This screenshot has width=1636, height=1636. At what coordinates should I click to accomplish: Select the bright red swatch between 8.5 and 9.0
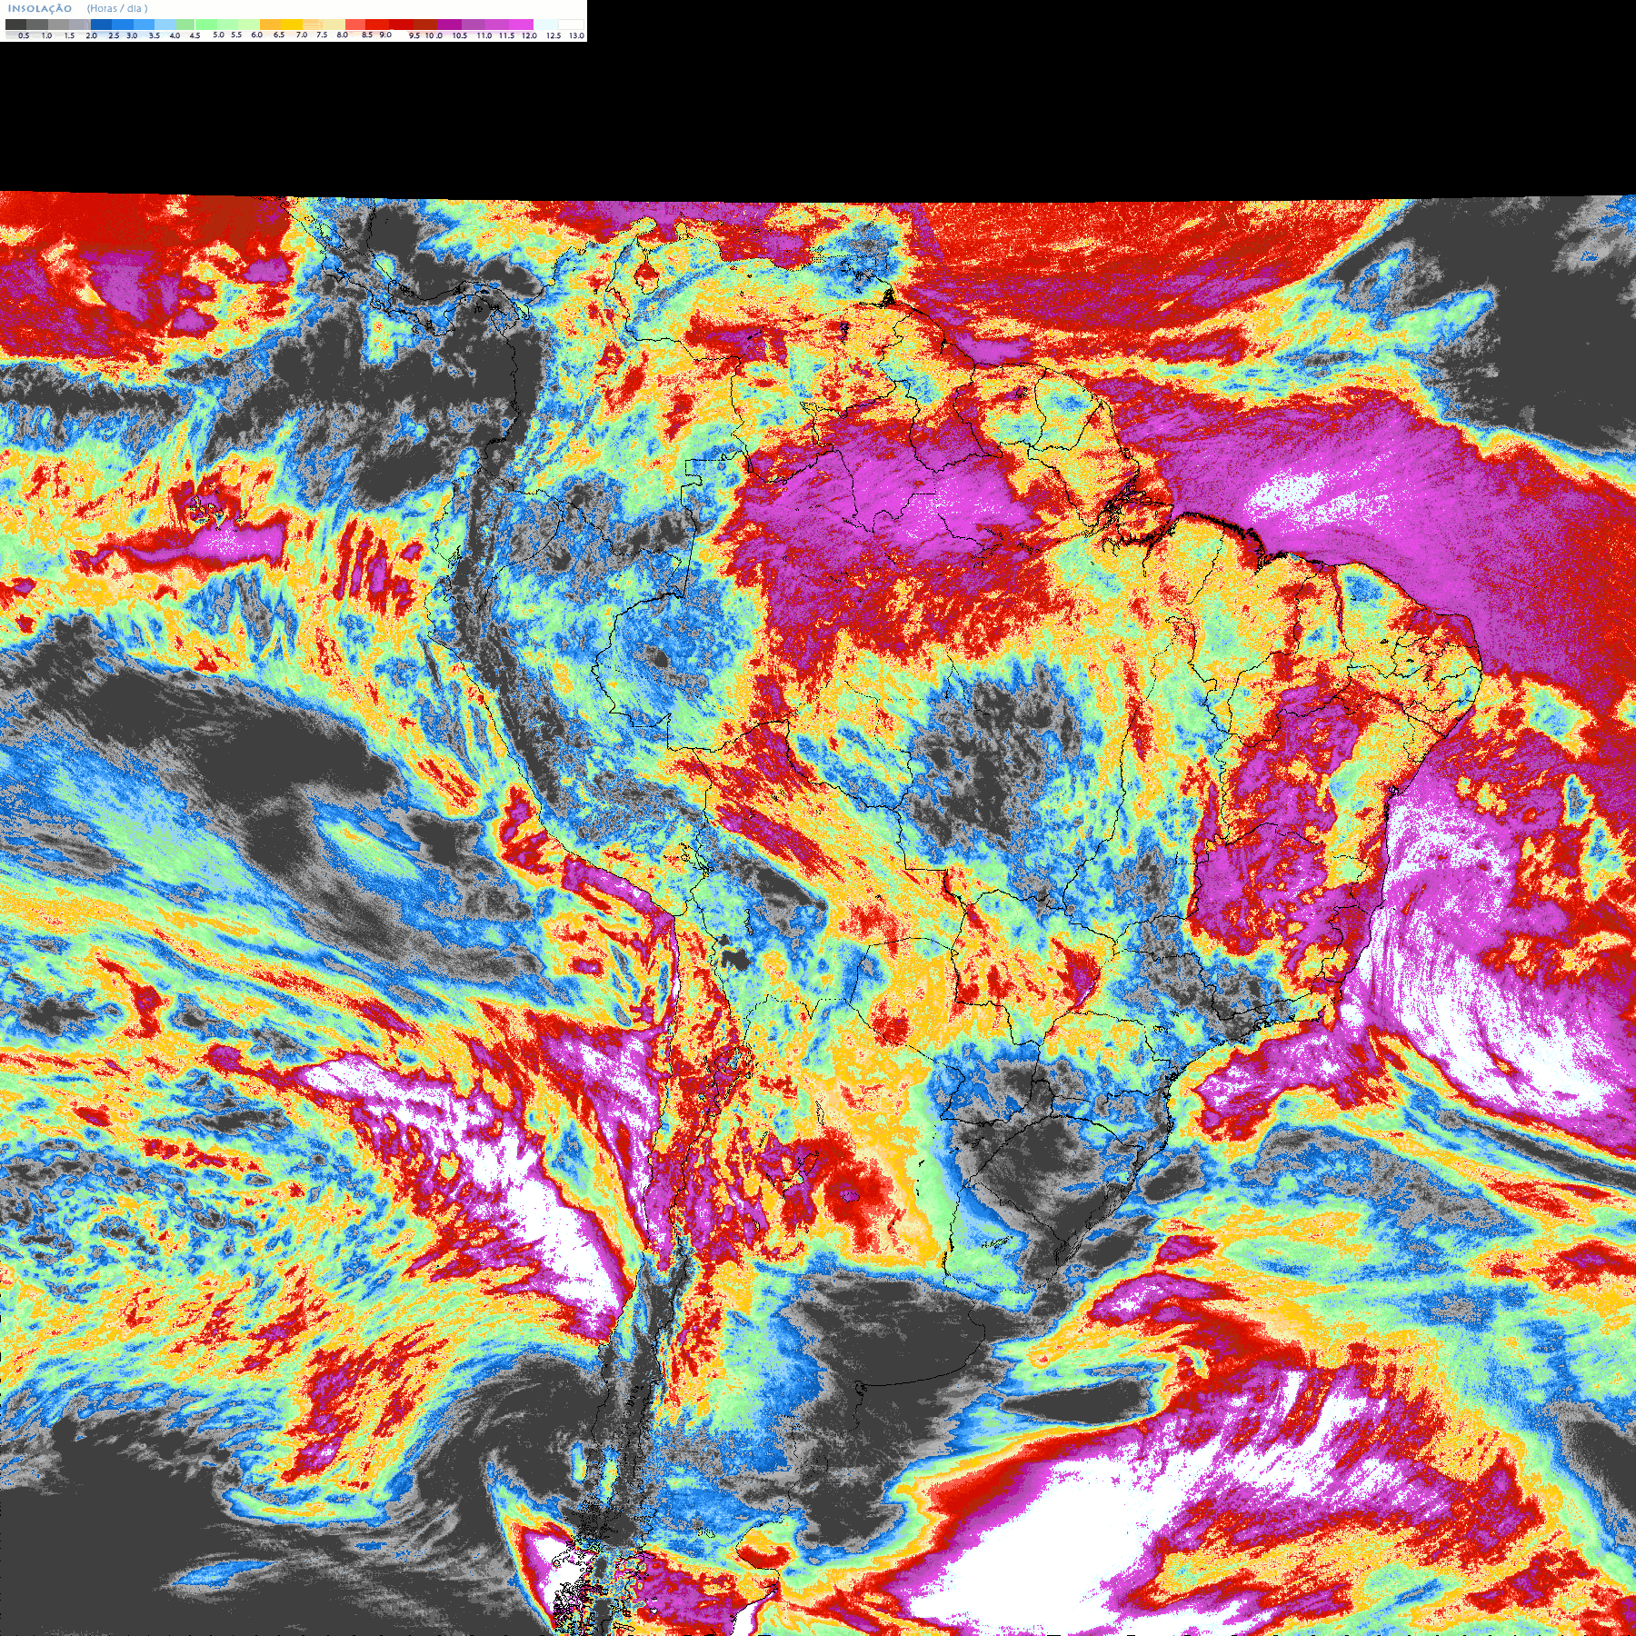tap(377, 25)
